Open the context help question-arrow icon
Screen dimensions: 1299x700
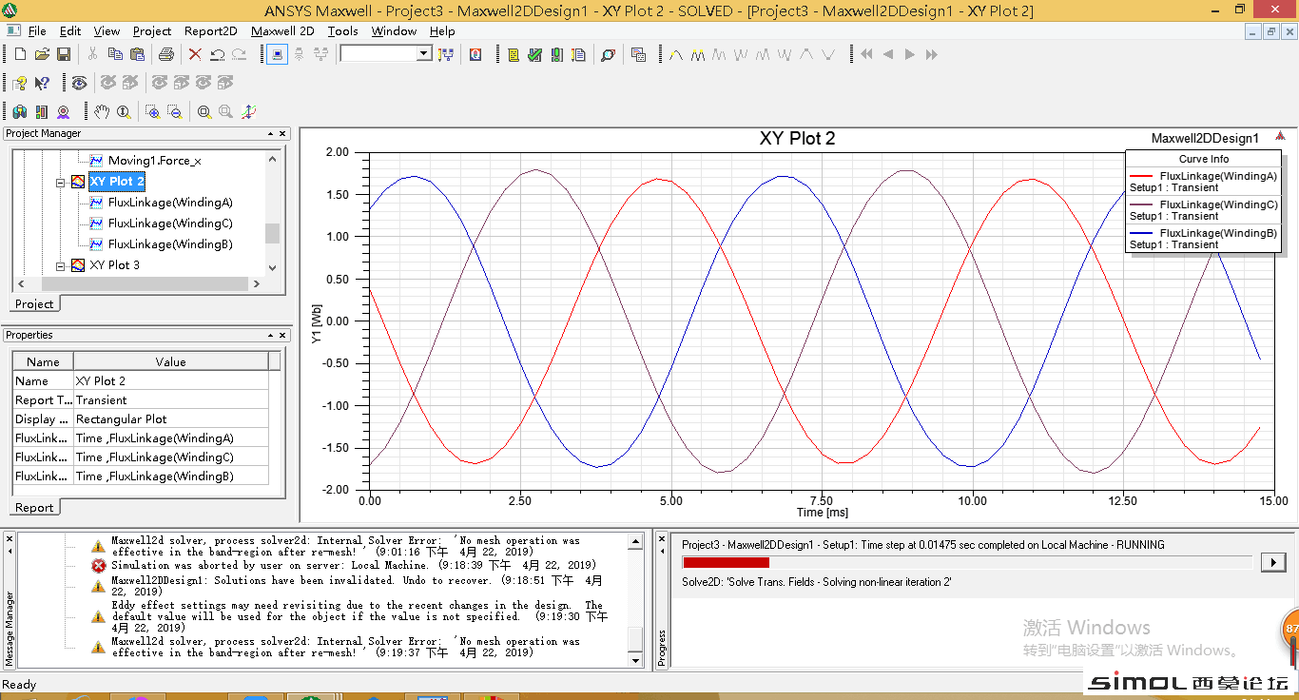(42, 83)
